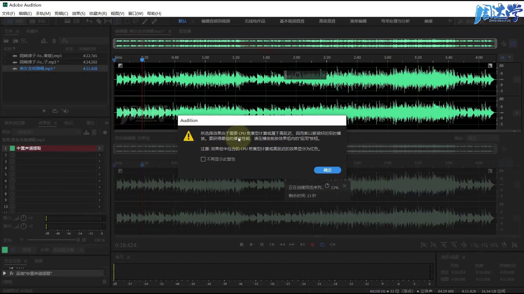
Task: Toggle power button of effect slot 8
Action: [x=12, y=194]
